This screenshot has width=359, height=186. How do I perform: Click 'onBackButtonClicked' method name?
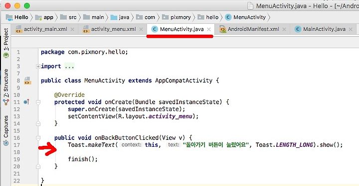(127, 138)
